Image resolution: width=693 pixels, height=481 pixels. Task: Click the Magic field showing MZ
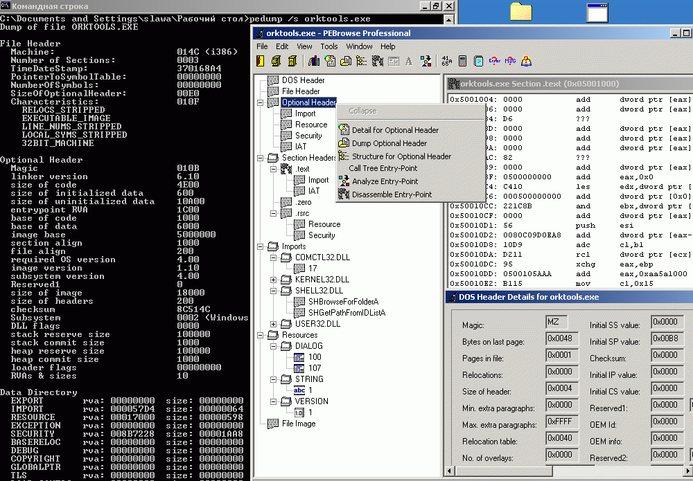556,322
